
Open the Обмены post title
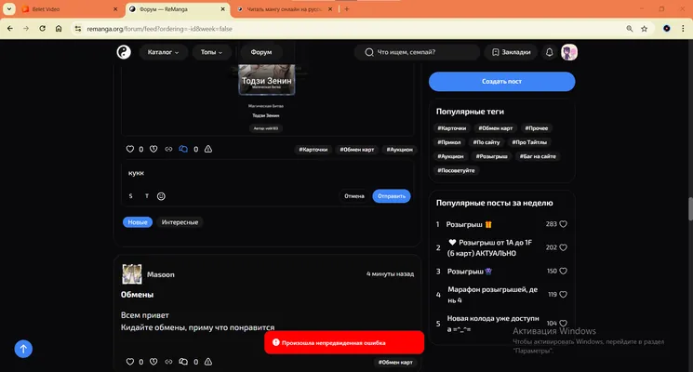coord(137,295)
